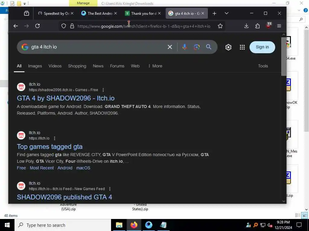Click itch.io favicon of GTA 4 result
Image resolution: width=309 pixels, height=231 pixels.
click(21, 87)
